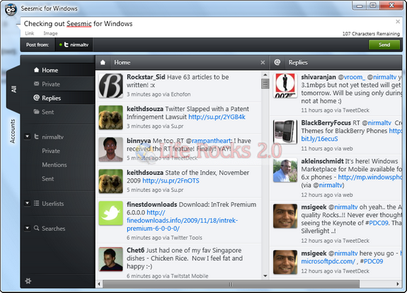The height and width of the screenshot is (293, 407).
Task: Open Sent under the nirmaltv account
Action: tap(47, 179)
